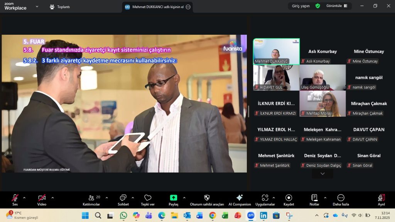
Task: Open the zoom Workplace dropdown chevron
Action: (37, 7)
